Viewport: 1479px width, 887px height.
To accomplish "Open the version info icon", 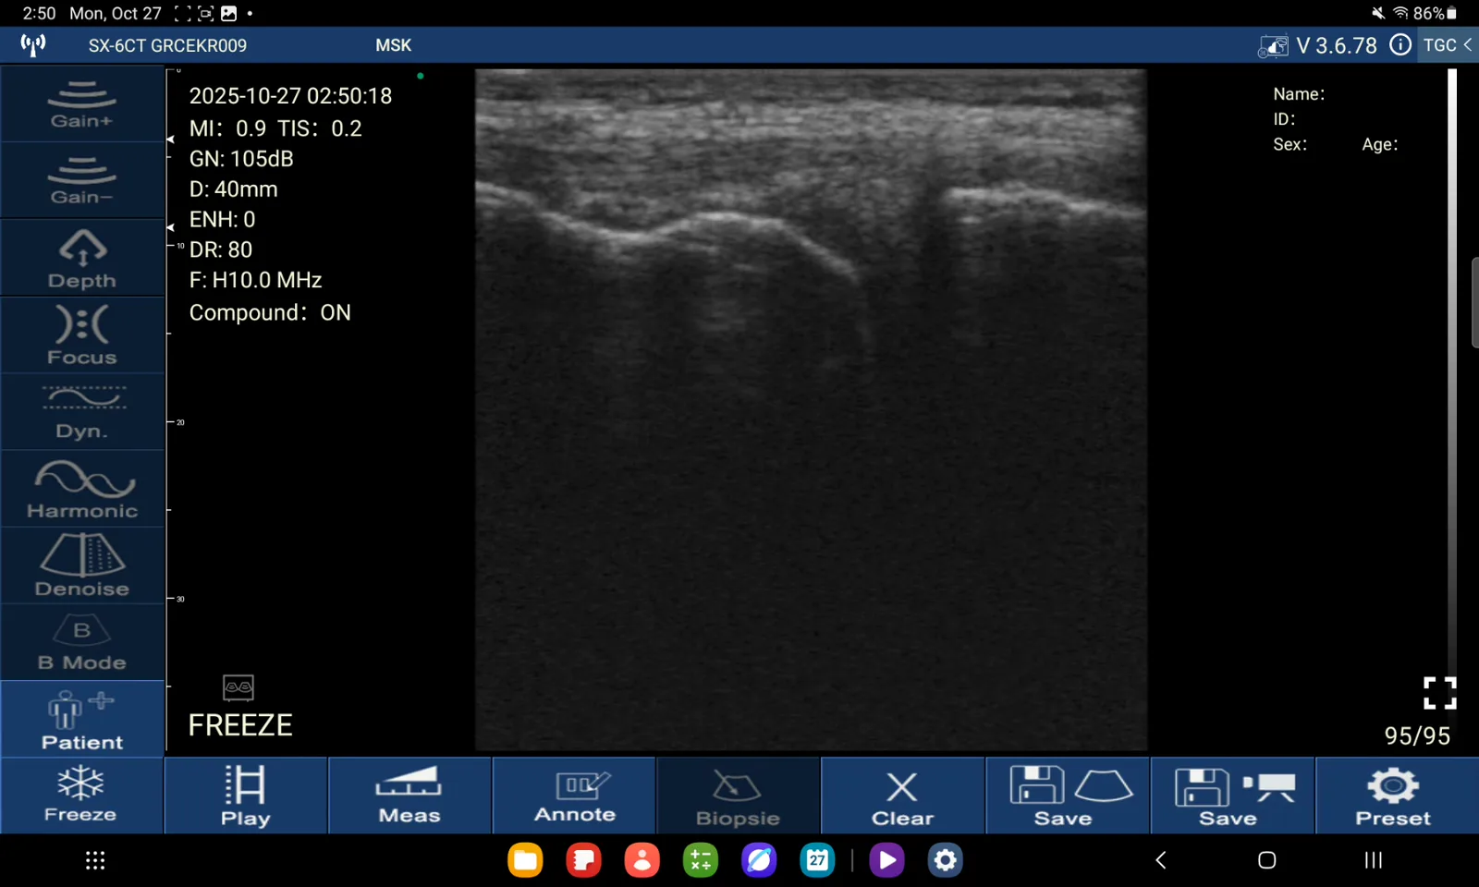I will (x=1400, y=44).
